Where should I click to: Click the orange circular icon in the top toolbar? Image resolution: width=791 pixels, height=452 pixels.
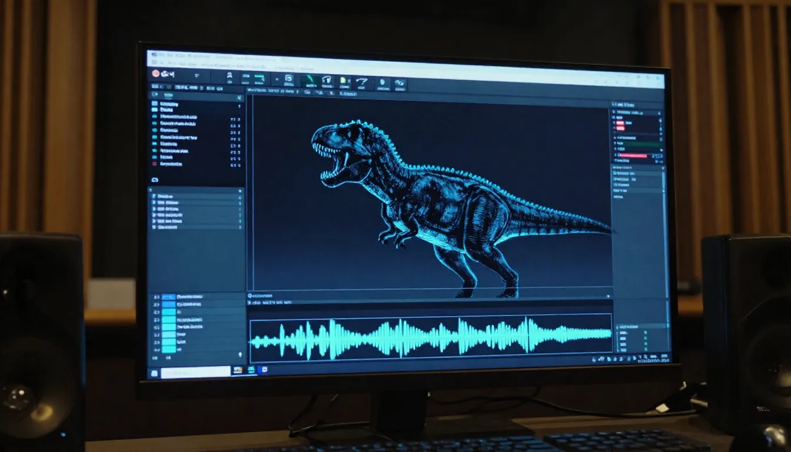click(x=156, y=74)
